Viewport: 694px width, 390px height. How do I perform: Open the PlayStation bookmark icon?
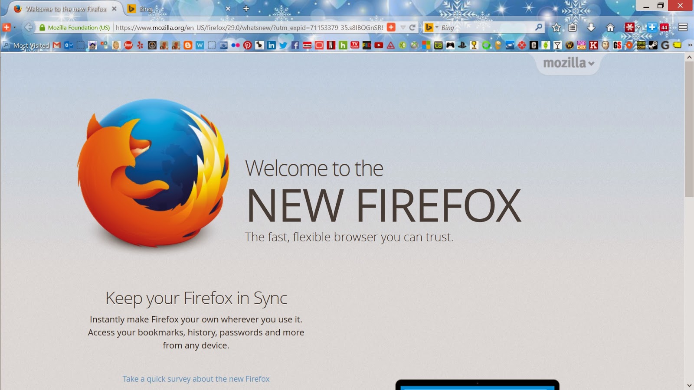(x=462, y=45)
